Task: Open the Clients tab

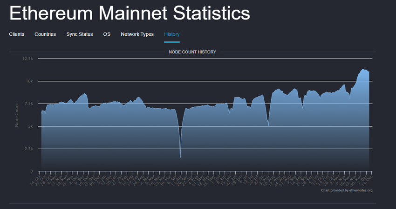Action: [x=16, y=34]
